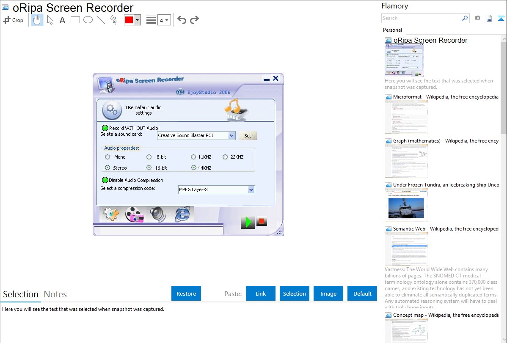
Task: Switch to the Personal tab
Action: tap(393, 30)
